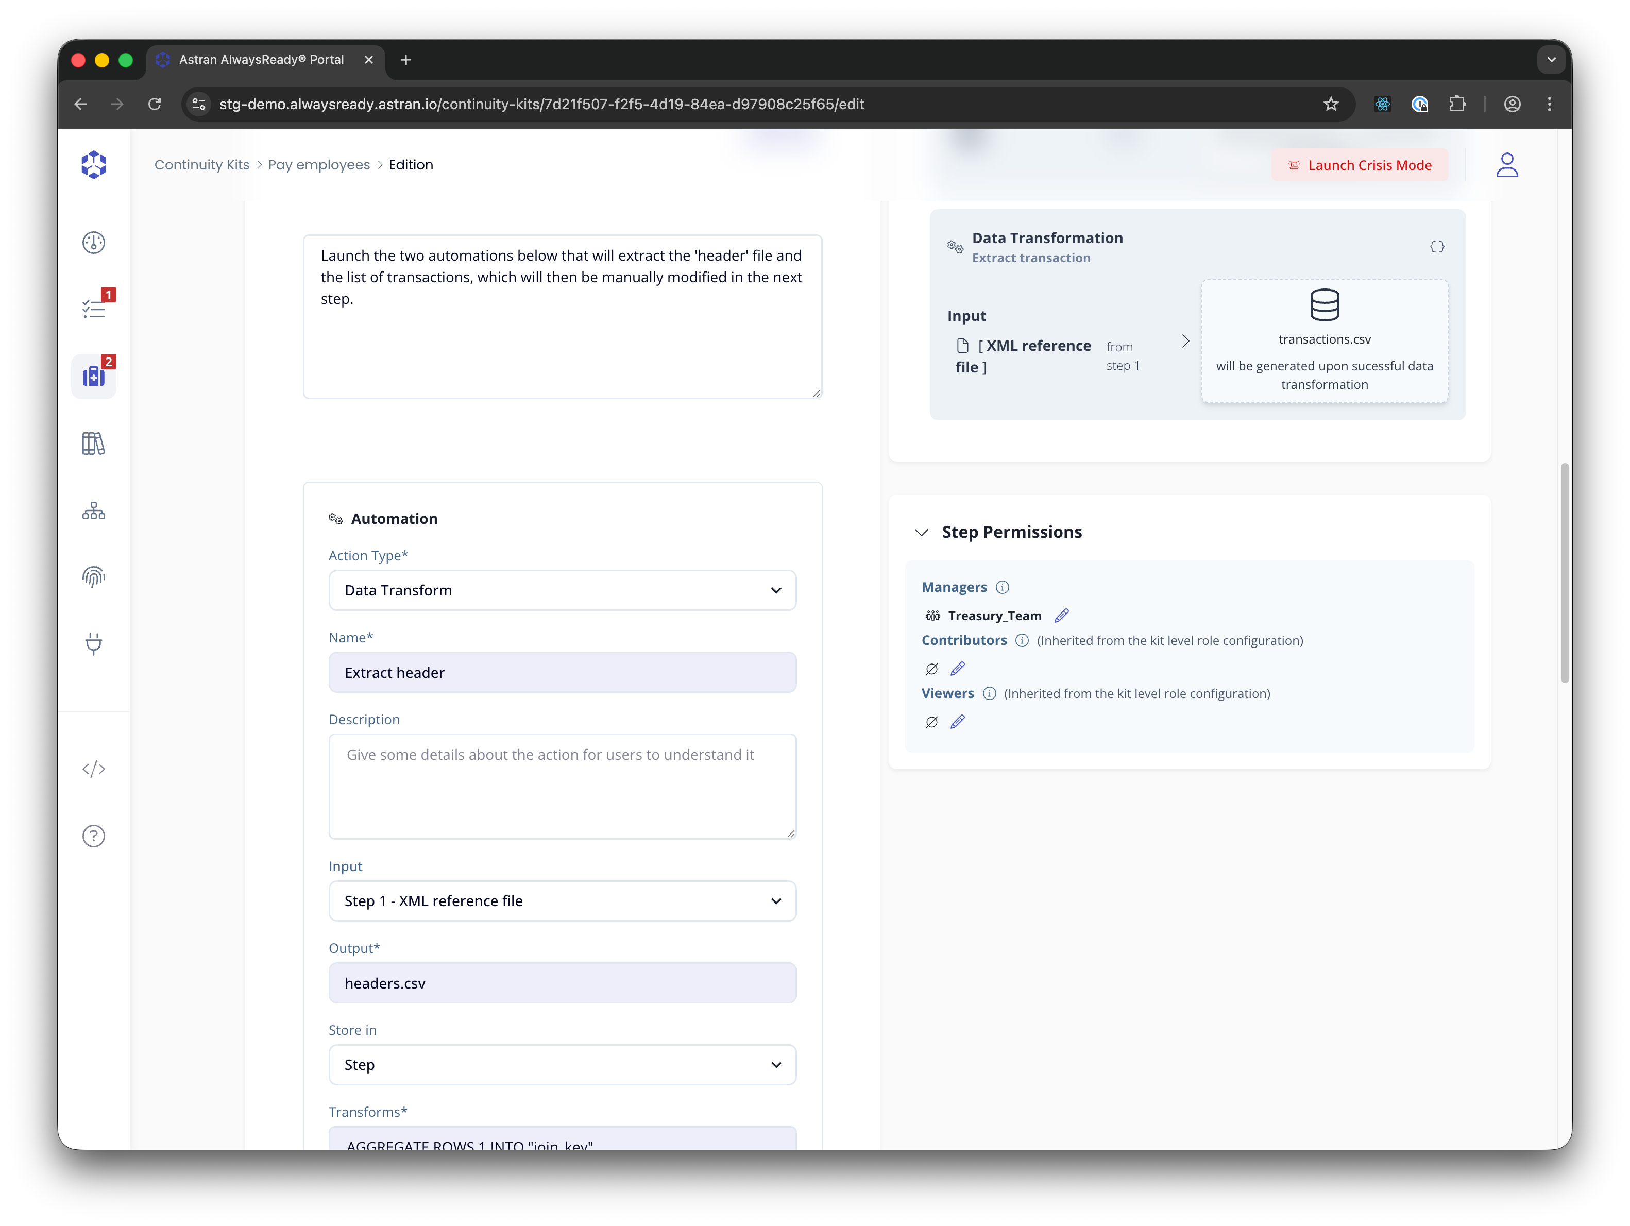Open the library books icon in sidebar

click(x=94, y=444)
